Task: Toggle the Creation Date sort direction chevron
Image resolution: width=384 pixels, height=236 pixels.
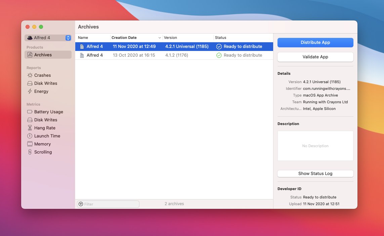Action: [160, 38]
